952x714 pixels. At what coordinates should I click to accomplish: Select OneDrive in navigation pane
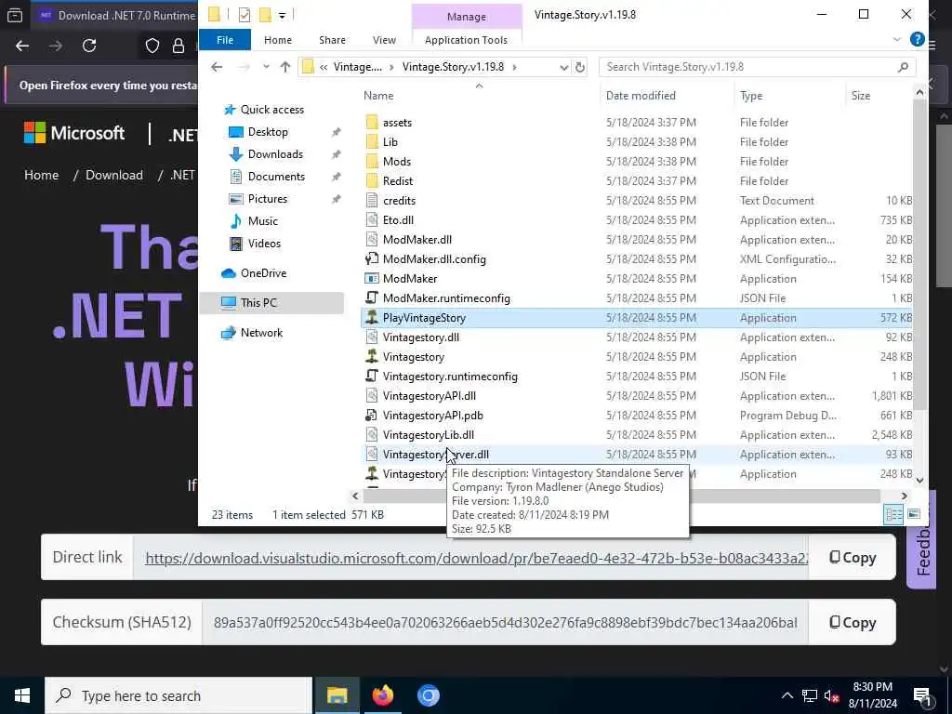[263, 273]
